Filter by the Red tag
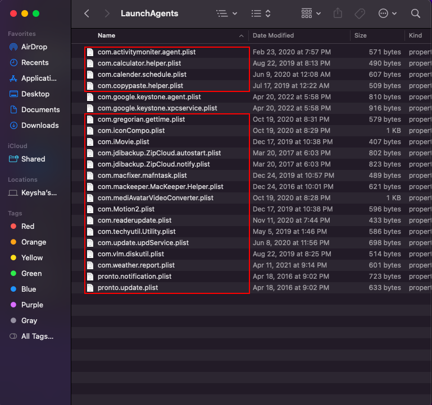Screen dimensions: 432x405 (x=28, y=226)
